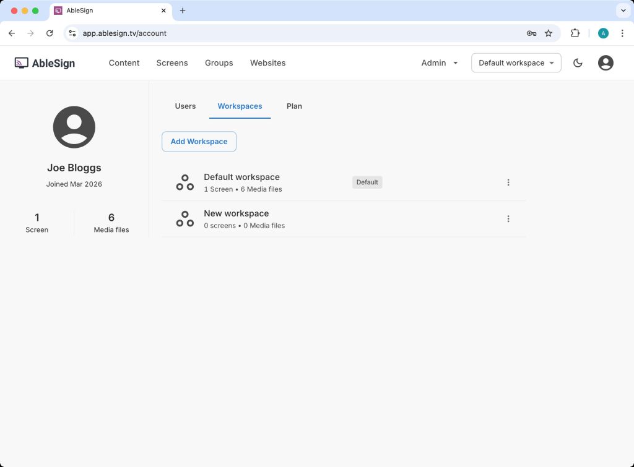Click the New workspace three-circles icon
This screenshot has width=634, height=467.
(x=185, y=219)
